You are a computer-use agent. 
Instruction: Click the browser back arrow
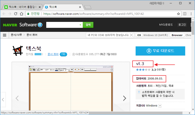click(x=4, y=14)
